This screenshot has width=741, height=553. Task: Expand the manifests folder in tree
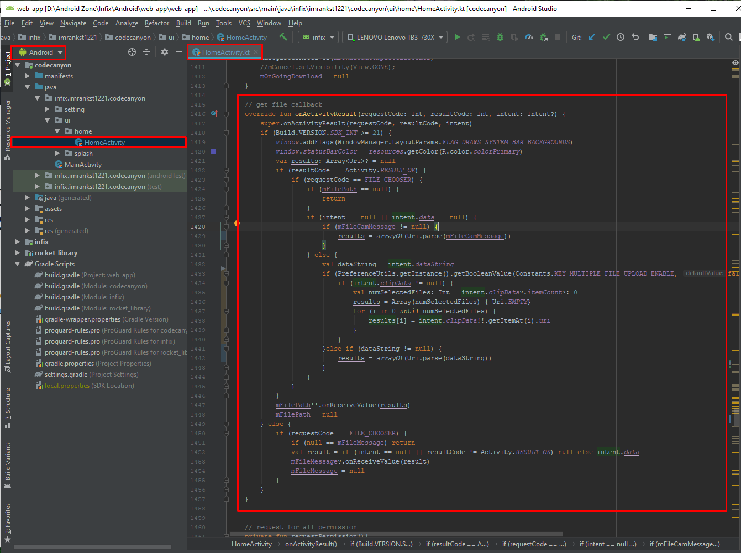(28, 76)
